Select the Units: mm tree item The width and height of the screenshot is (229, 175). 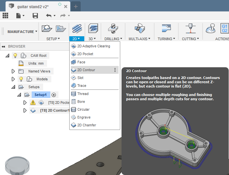point(32,63)
